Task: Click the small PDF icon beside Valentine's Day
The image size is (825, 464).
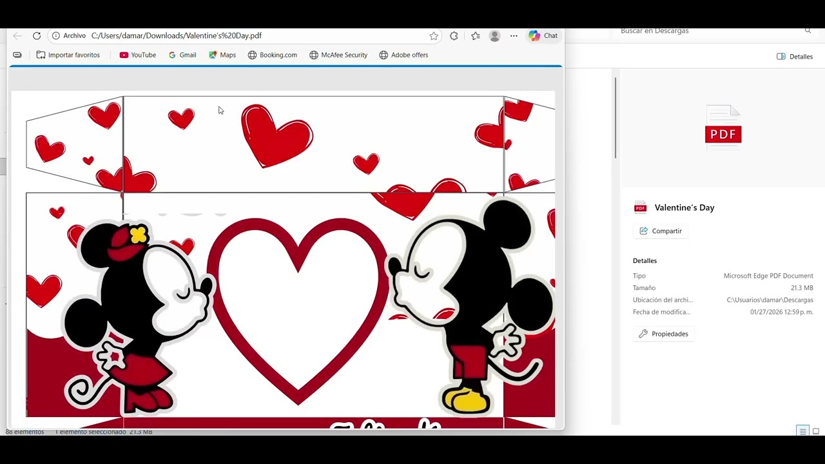Action: click(x=640, y=208)
